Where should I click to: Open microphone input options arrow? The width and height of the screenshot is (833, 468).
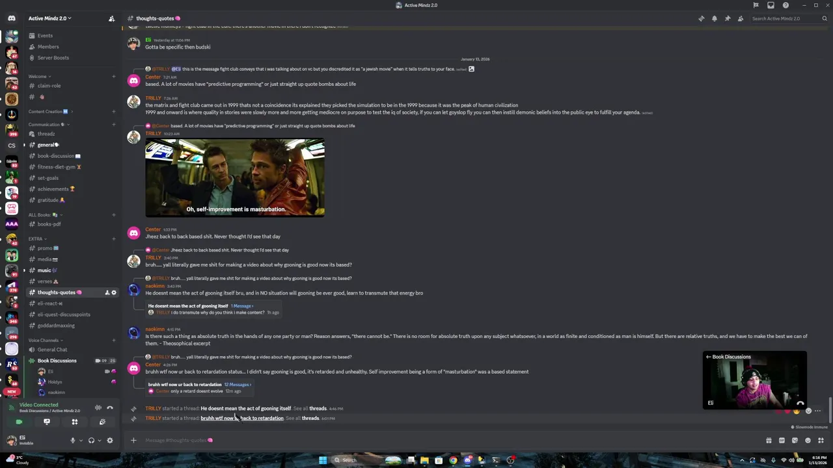[81, 440]
